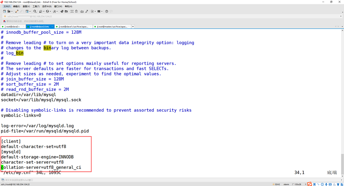The height and width of the screenshot is (186, 344).
Task: Click the script/highlight pen icon
Action: coord(87,11)
